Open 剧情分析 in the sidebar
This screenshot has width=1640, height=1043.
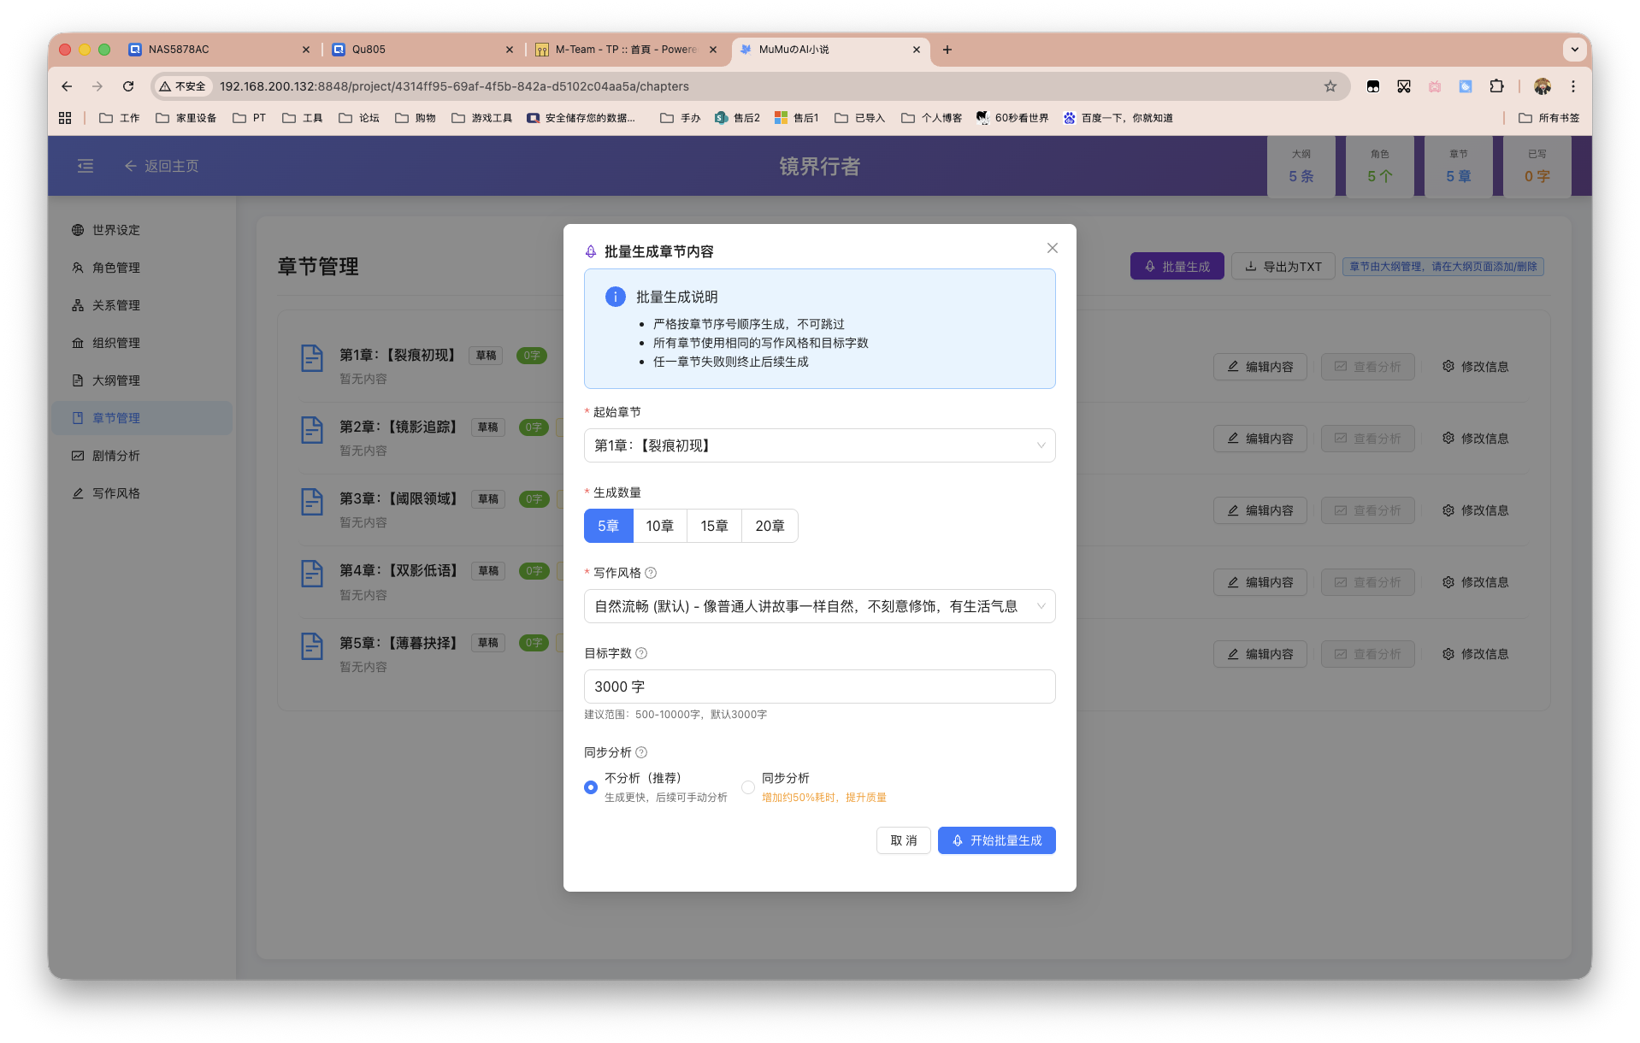(x=114, y=455)
